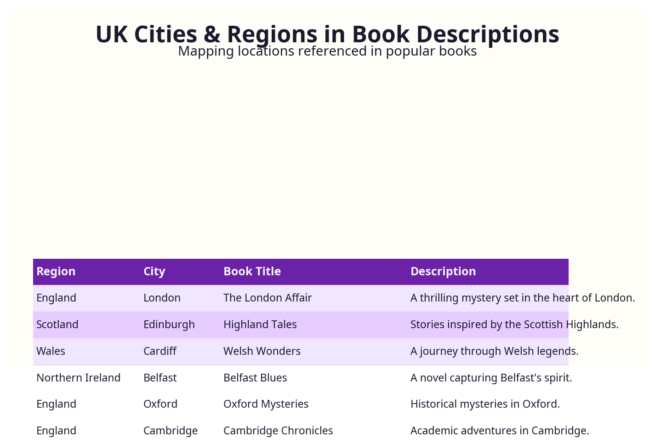
Task: Click the description about Scottish Highlands
Action: coord(514,324)
